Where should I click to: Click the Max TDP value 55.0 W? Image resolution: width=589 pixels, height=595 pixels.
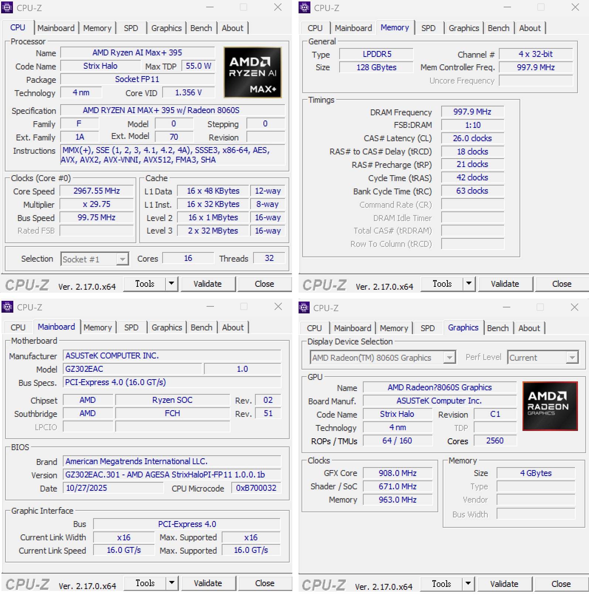[x=198, y=66]
